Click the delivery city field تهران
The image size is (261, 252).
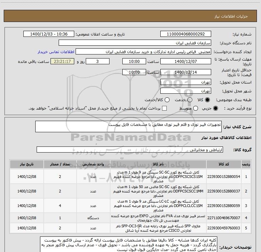coord(186,91)
